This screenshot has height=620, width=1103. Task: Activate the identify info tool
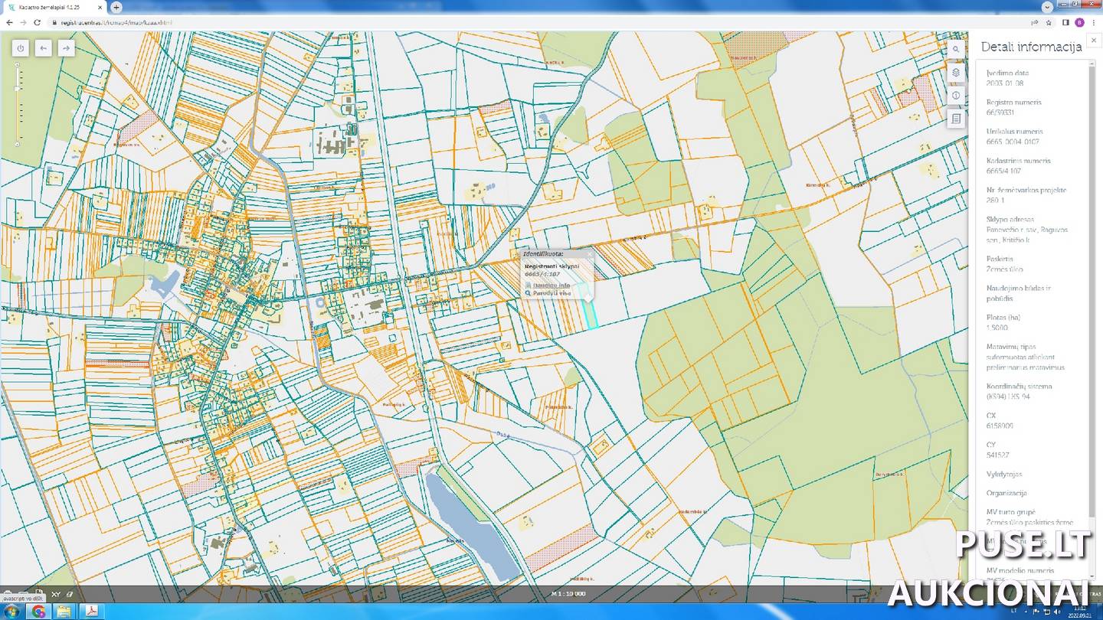(x=956, y=96)
